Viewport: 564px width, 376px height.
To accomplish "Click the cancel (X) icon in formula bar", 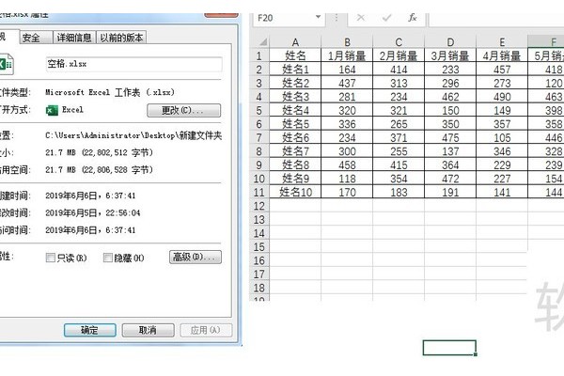I will coord(361,18).
